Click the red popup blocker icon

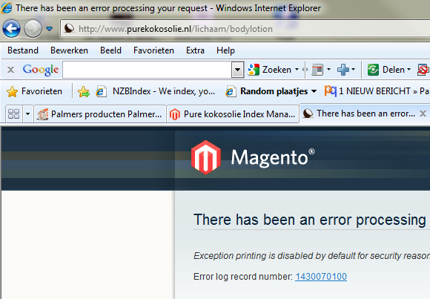(x=423, y=70)
